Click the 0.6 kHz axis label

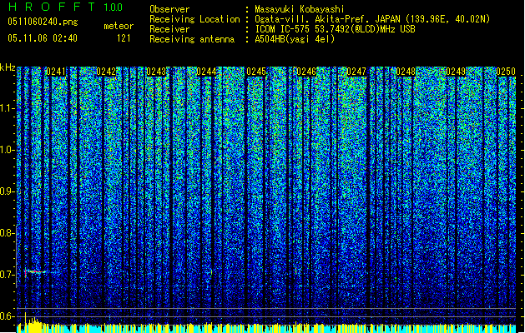coord(7,316)
